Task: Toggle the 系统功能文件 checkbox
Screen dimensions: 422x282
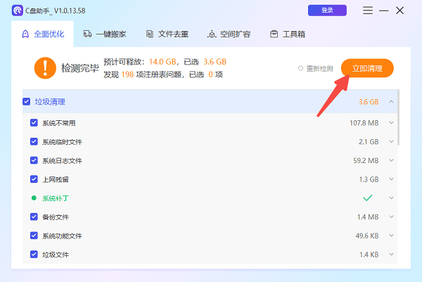Action: click(x=34, y=236)
